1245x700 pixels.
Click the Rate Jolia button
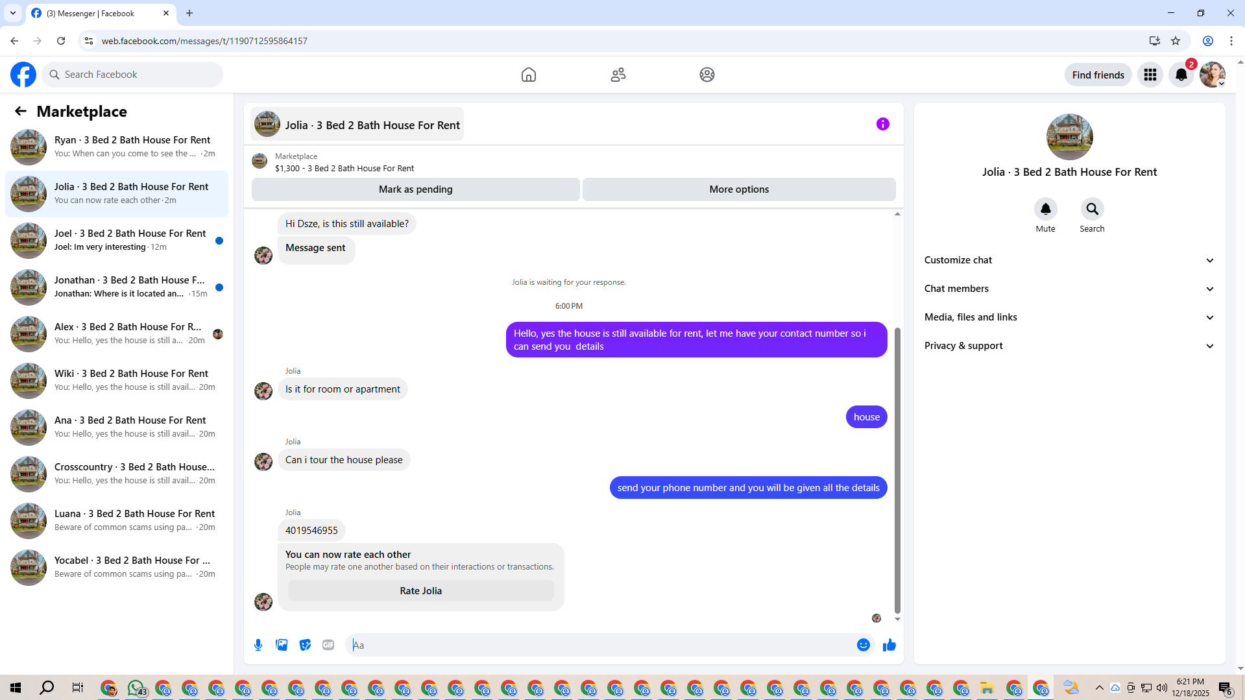click(x=420, y=591)
